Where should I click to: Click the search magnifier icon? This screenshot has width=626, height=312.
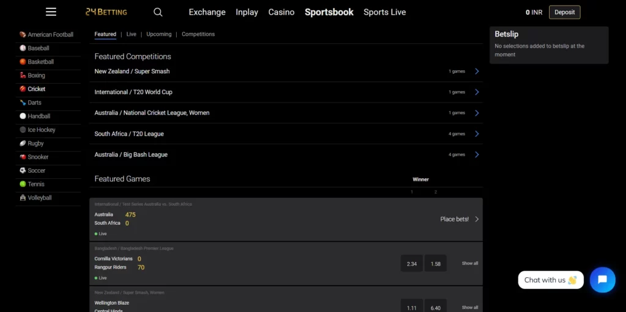pos(158,12)
